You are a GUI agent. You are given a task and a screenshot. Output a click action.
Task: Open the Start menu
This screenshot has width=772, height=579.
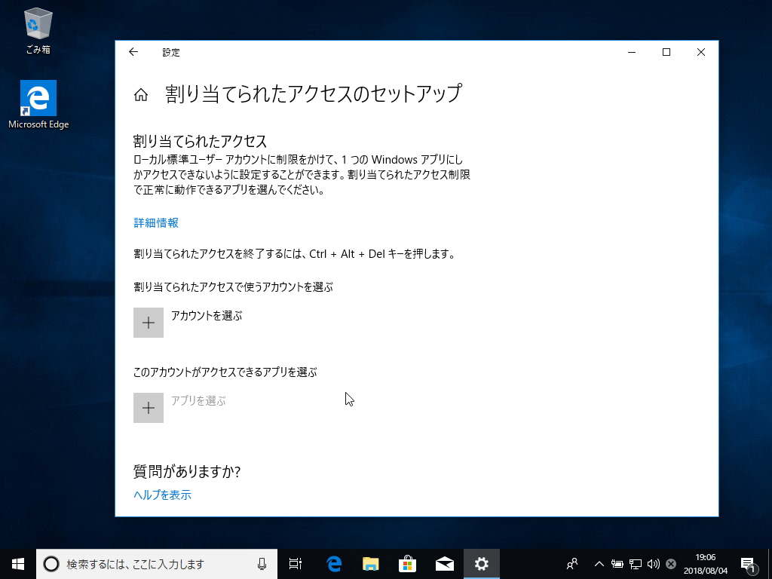click(x=17, y=563)
